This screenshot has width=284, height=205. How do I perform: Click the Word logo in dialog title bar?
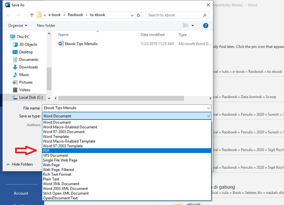pyautogui.click(x=8, y=5)
